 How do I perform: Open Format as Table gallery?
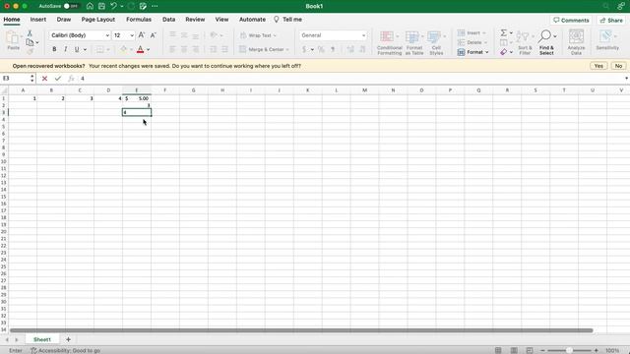coord(414,42)
